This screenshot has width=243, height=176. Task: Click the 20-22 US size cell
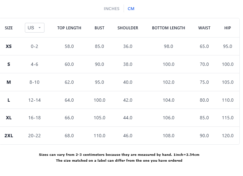pos(35,136)
